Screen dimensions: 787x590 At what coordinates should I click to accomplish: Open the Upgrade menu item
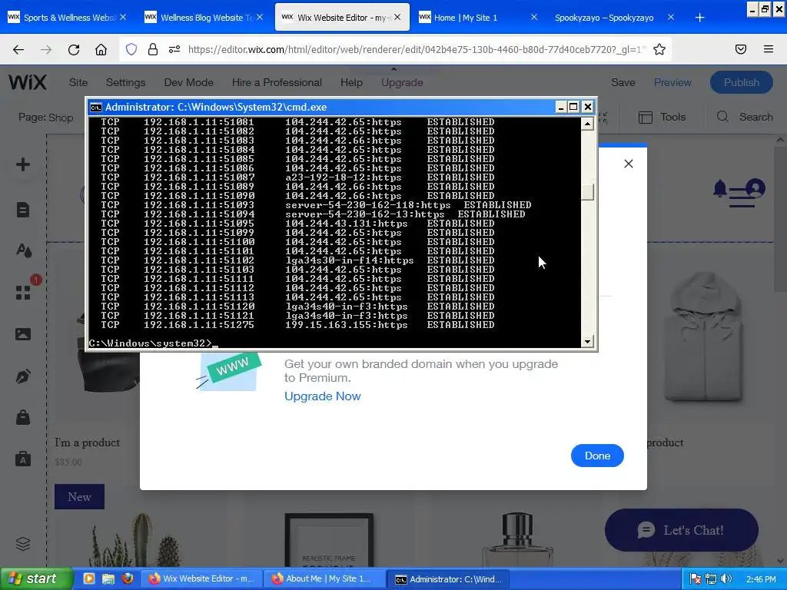[x=402, y=82]
